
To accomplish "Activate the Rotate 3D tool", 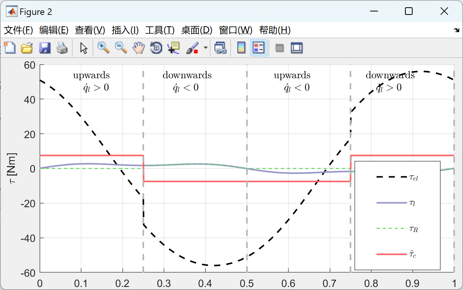I will 156,48.
